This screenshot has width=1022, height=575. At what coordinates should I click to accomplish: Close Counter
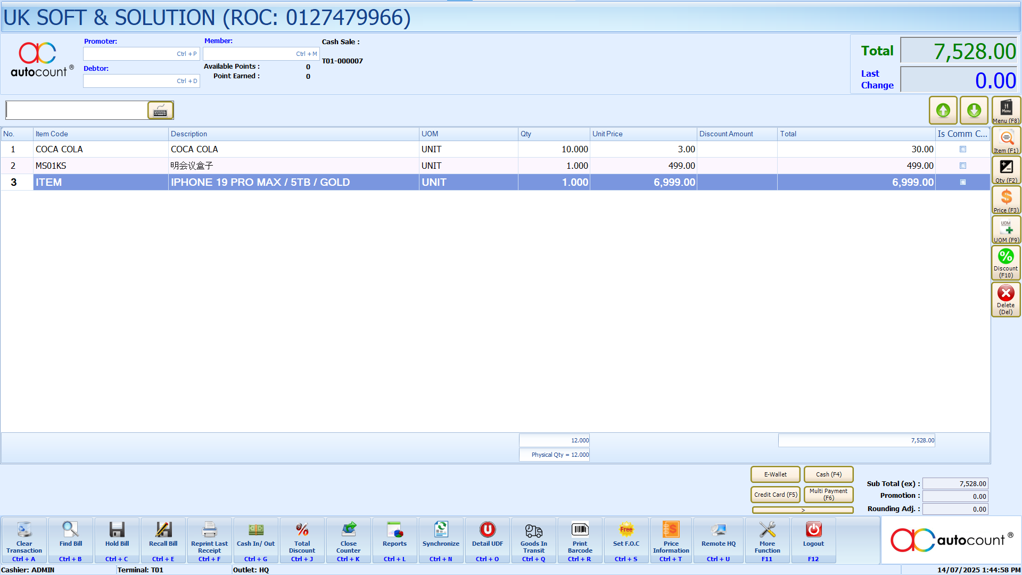tap(348, 540)
